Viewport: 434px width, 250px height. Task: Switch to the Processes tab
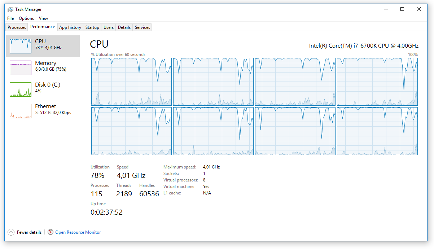17,27
